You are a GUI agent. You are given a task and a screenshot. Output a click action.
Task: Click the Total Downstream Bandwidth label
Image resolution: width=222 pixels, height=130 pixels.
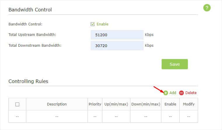(x=35, y=45)
